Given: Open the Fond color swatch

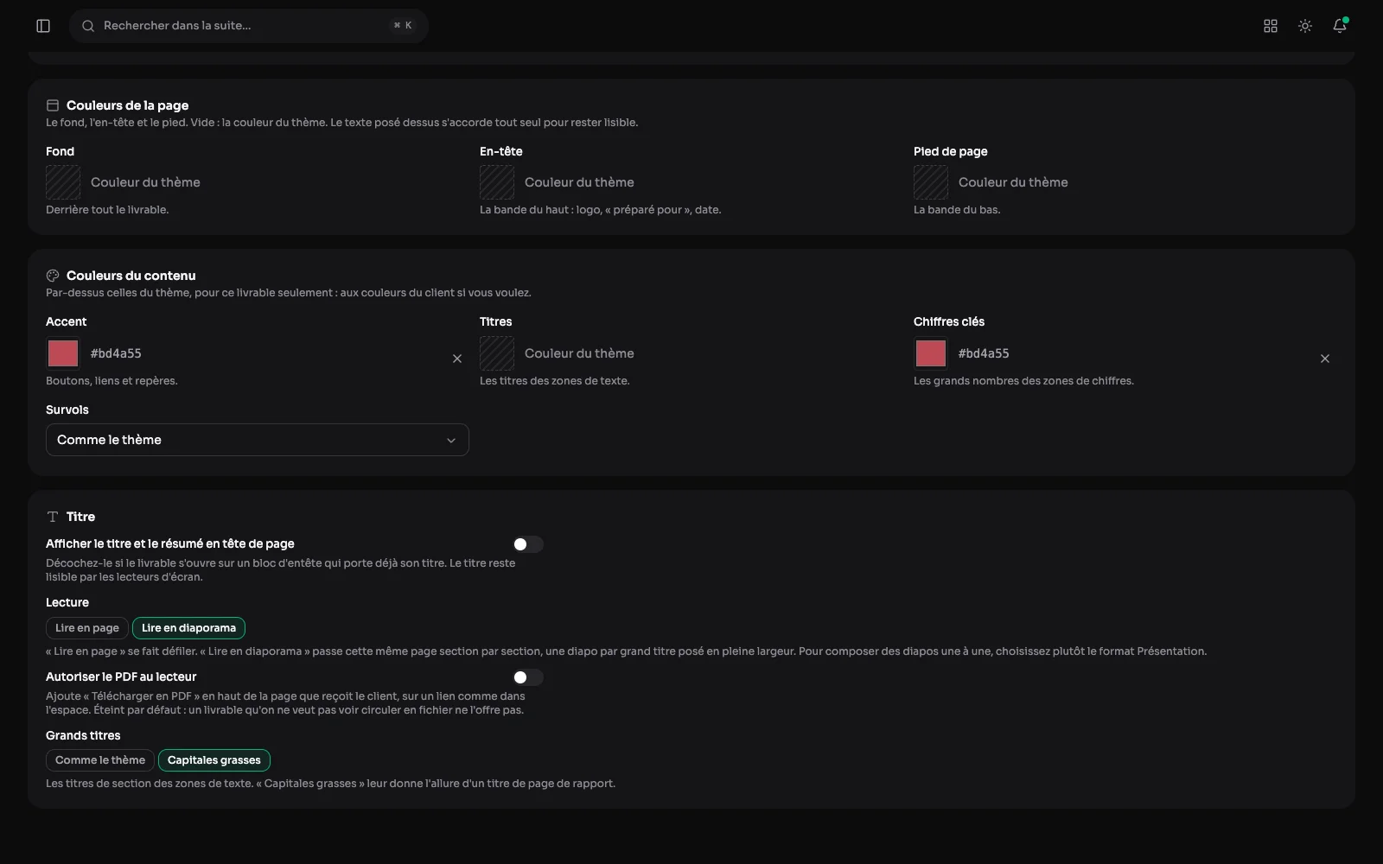Looking at the screenshot, I should pyautogui.click(x=63, y=182).
